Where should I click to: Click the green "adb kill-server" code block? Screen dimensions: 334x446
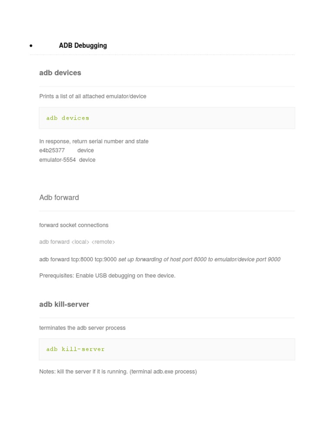[76, 349]
